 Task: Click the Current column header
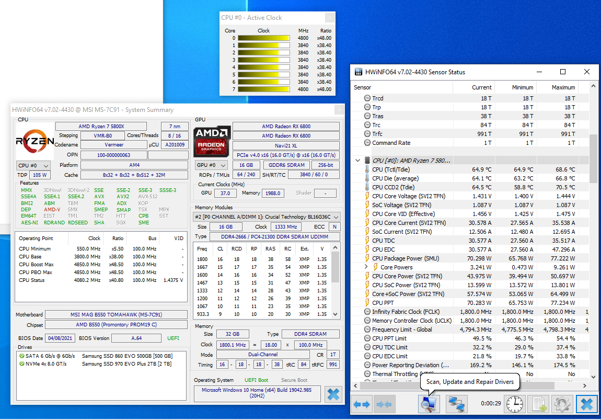pos(474,87)
